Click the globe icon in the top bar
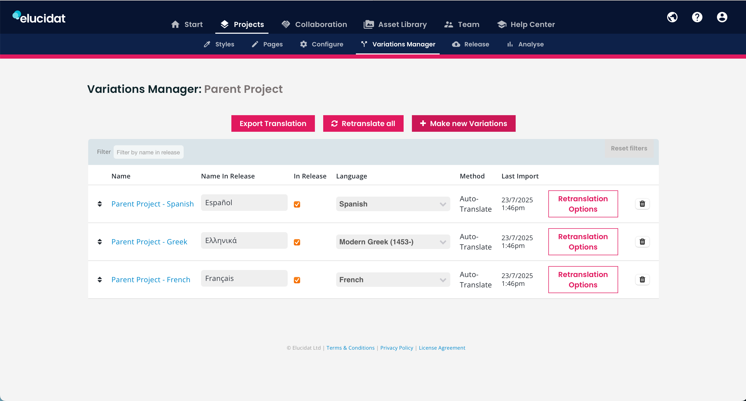Screen dimensions: 746x401 (672, 17)
